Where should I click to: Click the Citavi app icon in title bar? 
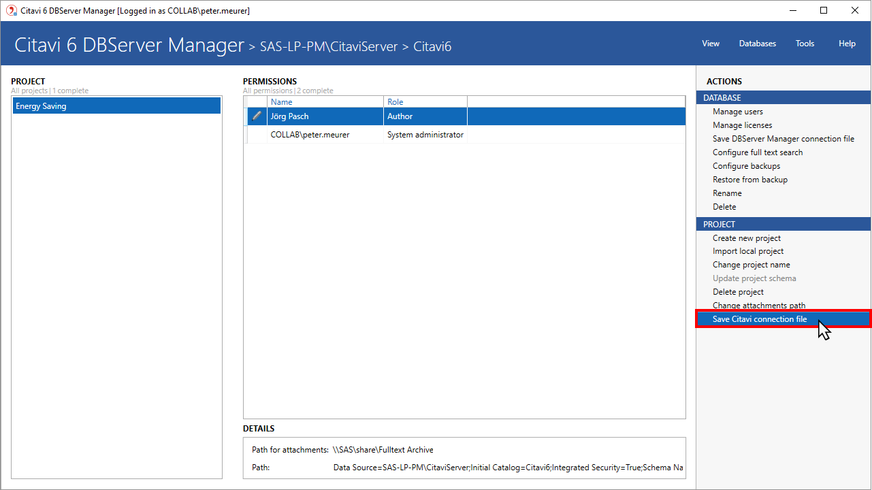coord(12,10)
